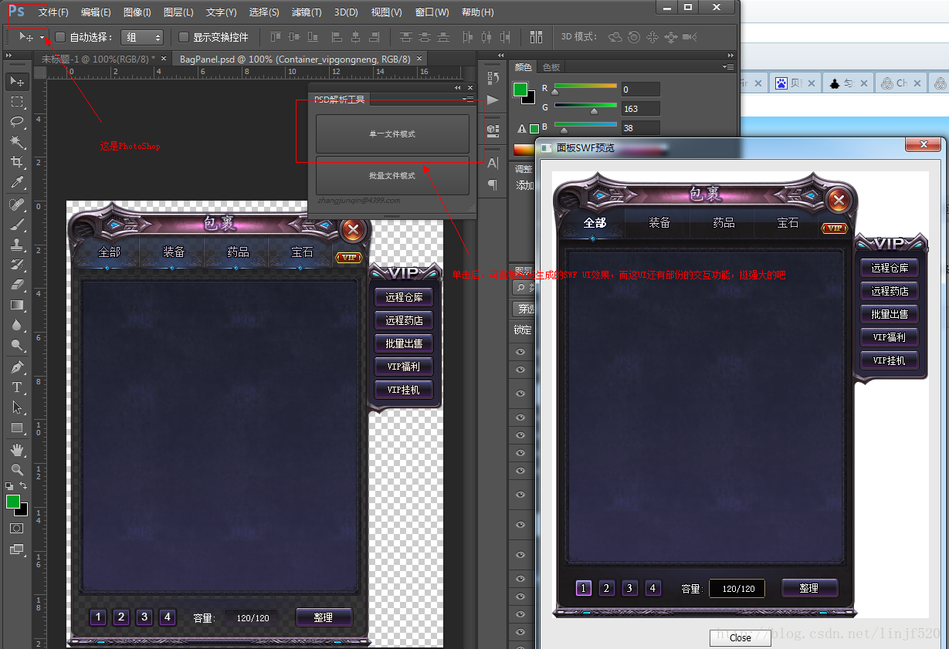Select the Horizontal Type tool
The width and height of the screenshot is (949, 649).
pyautogui.click(x=17, y=387)
